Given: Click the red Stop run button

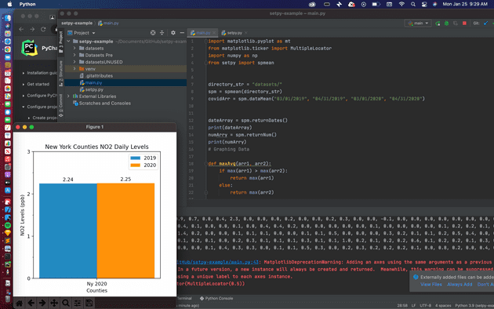Looking at the screenshot, I should pos(464,24).
